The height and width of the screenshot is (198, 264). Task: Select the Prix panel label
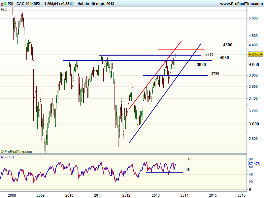point(4,9)
